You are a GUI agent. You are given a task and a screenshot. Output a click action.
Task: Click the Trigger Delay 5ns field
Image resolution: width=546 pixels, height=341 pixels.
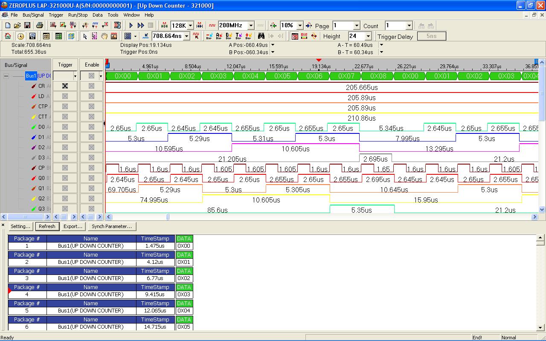(431, 36)
